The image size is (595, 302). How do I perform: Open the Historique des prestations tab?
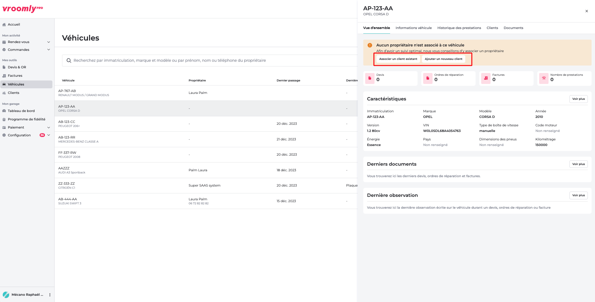(x=459, y=28)
